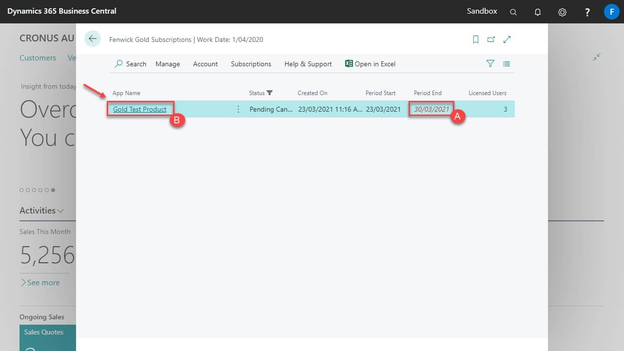Open the Manage menu
The height and width of the screenshot is (351, 624).
tap(168, 64)
